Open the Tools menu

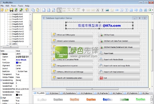click(21, 6)
